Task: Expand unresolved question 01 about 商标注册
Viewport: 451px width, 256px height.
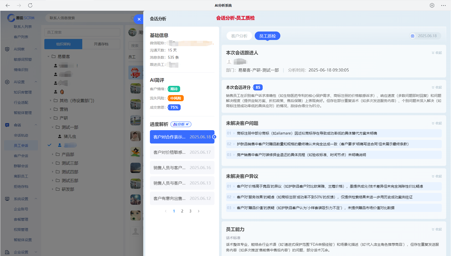Action: click(334, 133)
